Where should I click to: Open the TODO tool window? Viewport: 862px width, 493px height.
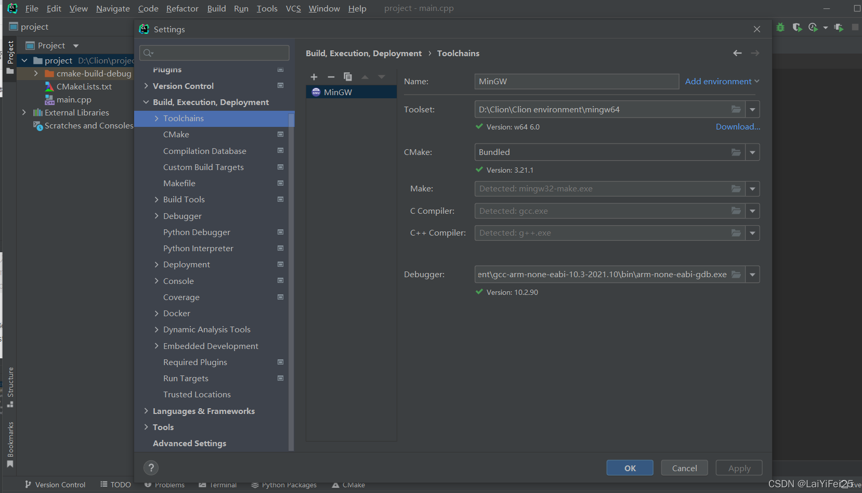(115, 485)
